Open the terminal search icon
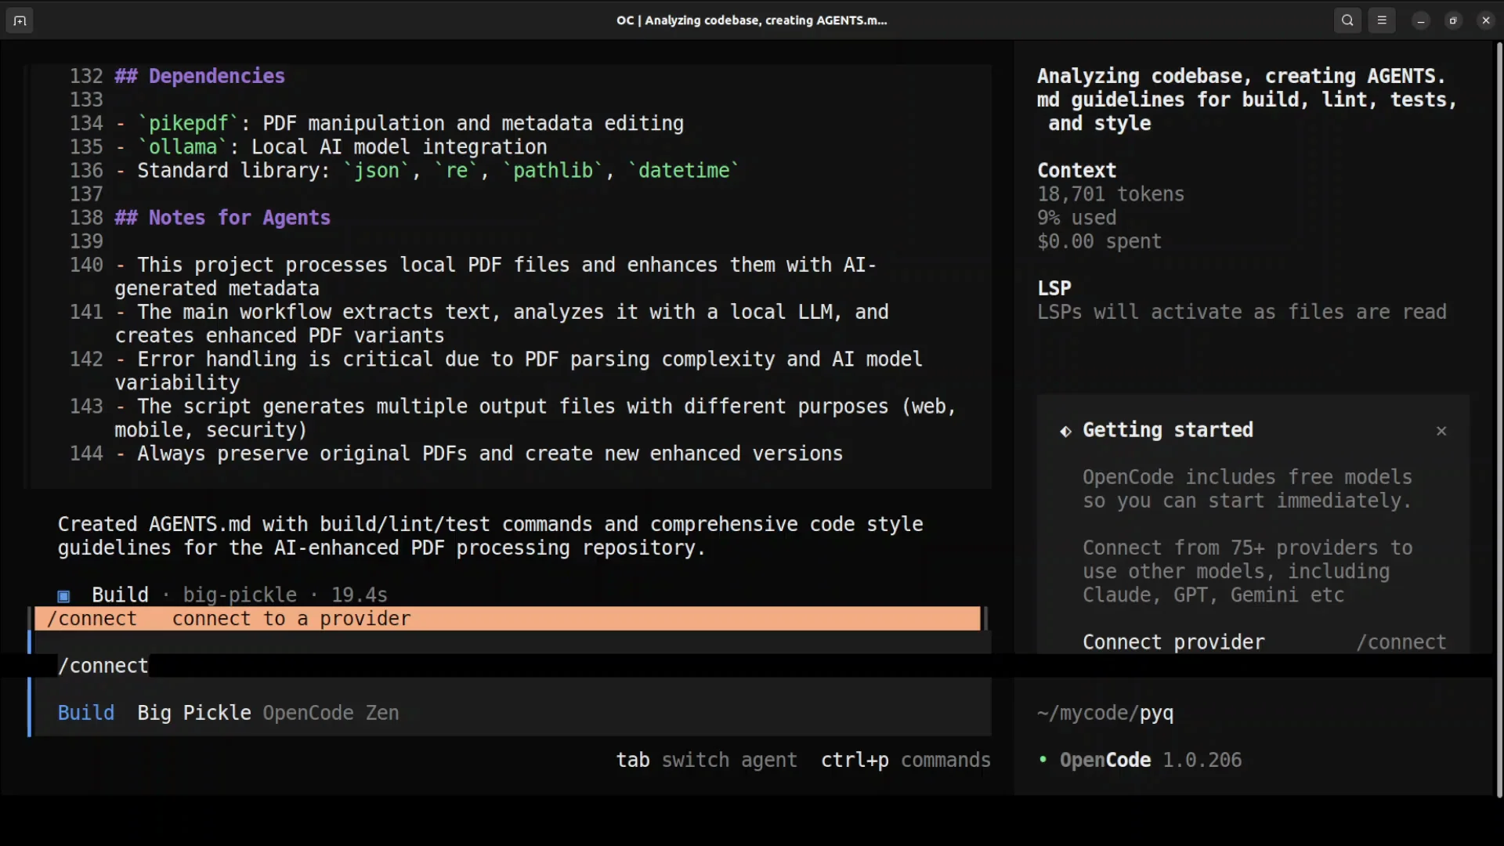The image size is (1504, 846). click(x=1347, y=21)
